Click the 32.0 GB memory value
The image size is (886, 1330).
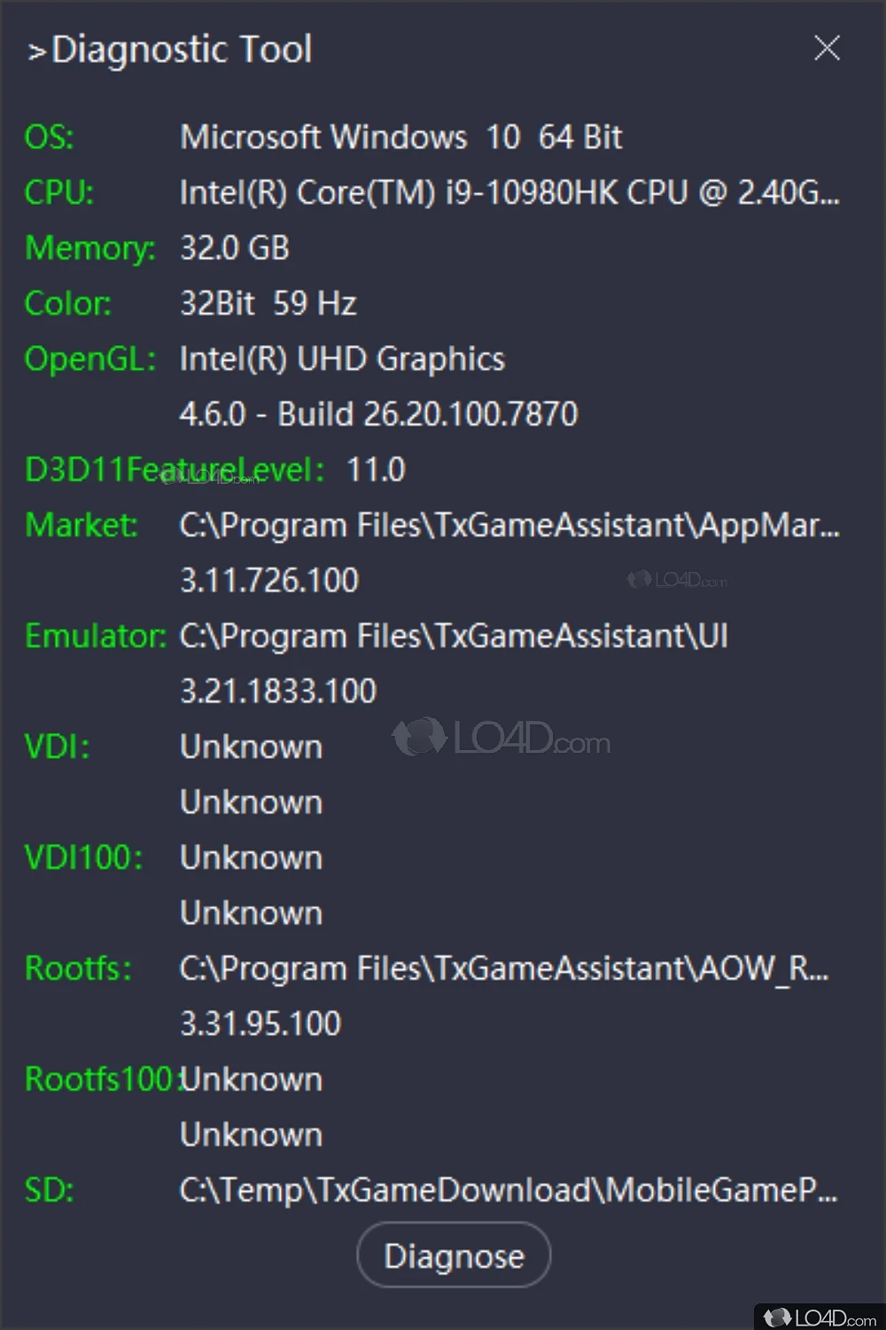235,248
